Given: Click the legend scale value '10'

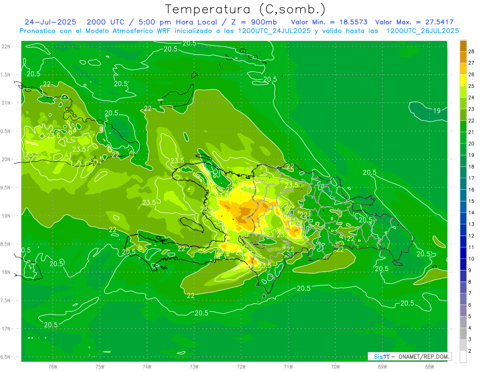Looking at the screenshot, I should [x=472, y=259].
